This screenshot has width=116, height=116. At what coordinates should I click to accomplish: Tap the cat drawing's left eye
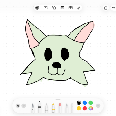(48, 54)
